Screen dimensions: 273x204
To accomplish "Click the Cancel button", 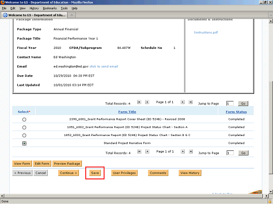I will click(41, 173).
